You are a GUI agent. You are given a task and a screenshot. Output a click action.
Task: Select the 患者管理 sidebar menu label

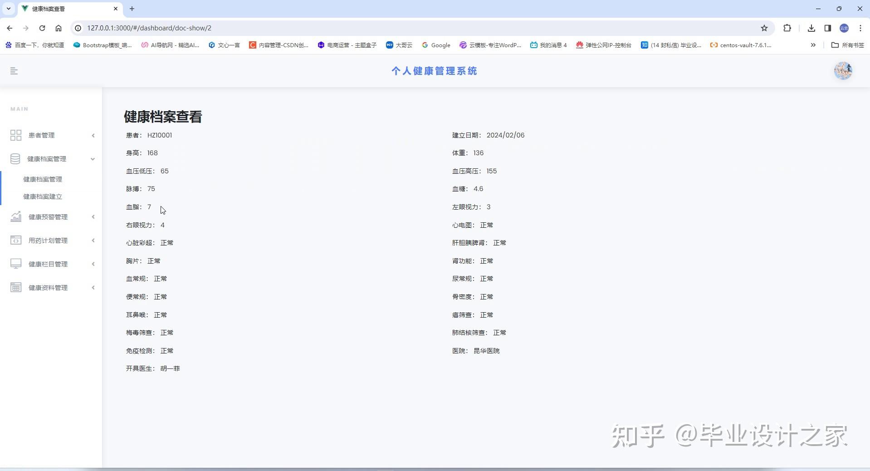tap(41, 135)
